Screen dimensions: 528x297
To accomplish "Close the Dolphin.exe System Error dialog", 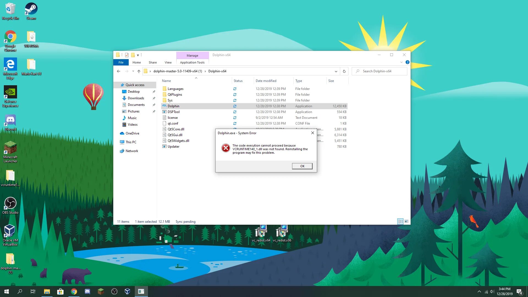I will (312, 133).
